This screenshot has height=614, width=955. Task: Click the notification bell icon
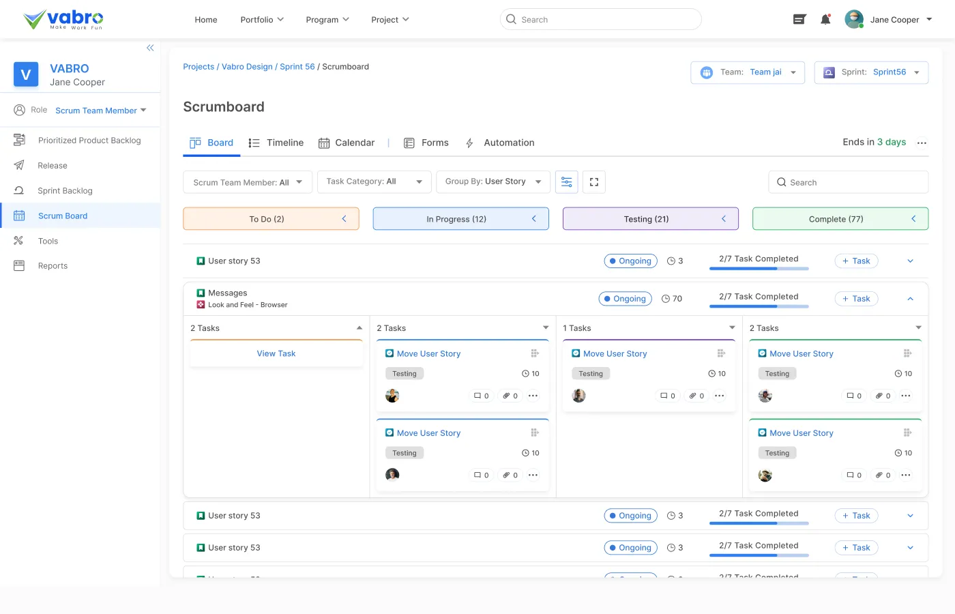(825, 20)
